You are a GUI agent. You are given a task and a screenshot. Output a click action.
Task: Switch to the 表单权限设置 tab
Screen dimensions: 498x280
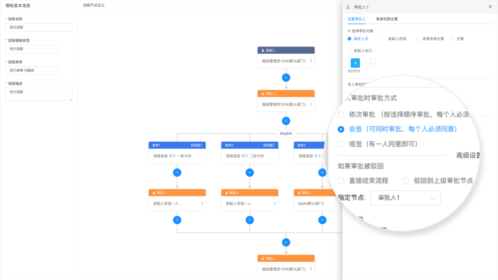coord(387,19)
